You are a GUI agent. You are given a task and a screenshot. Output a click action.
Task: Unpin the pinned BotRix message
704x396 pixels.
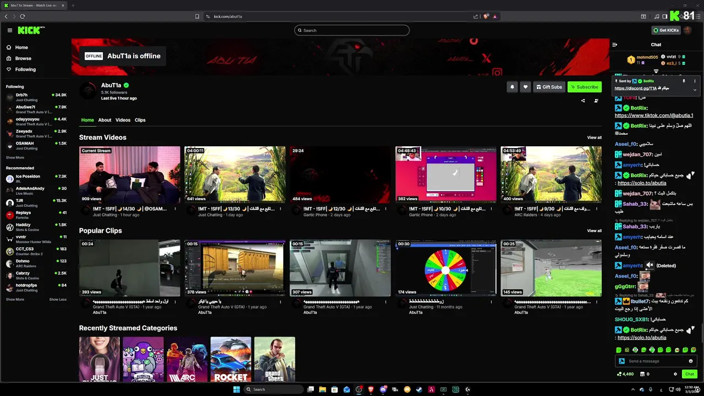pyautogui.click(x=684, y=81)
